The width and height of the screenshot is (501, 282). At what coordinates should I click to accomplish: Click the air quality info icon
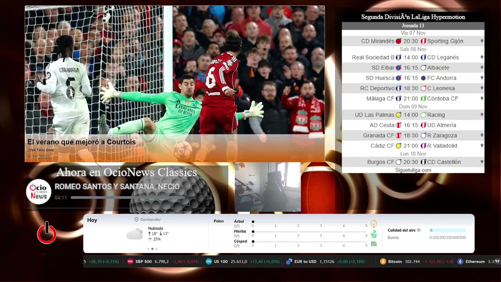pyautogui.click(x=419, y=230)
